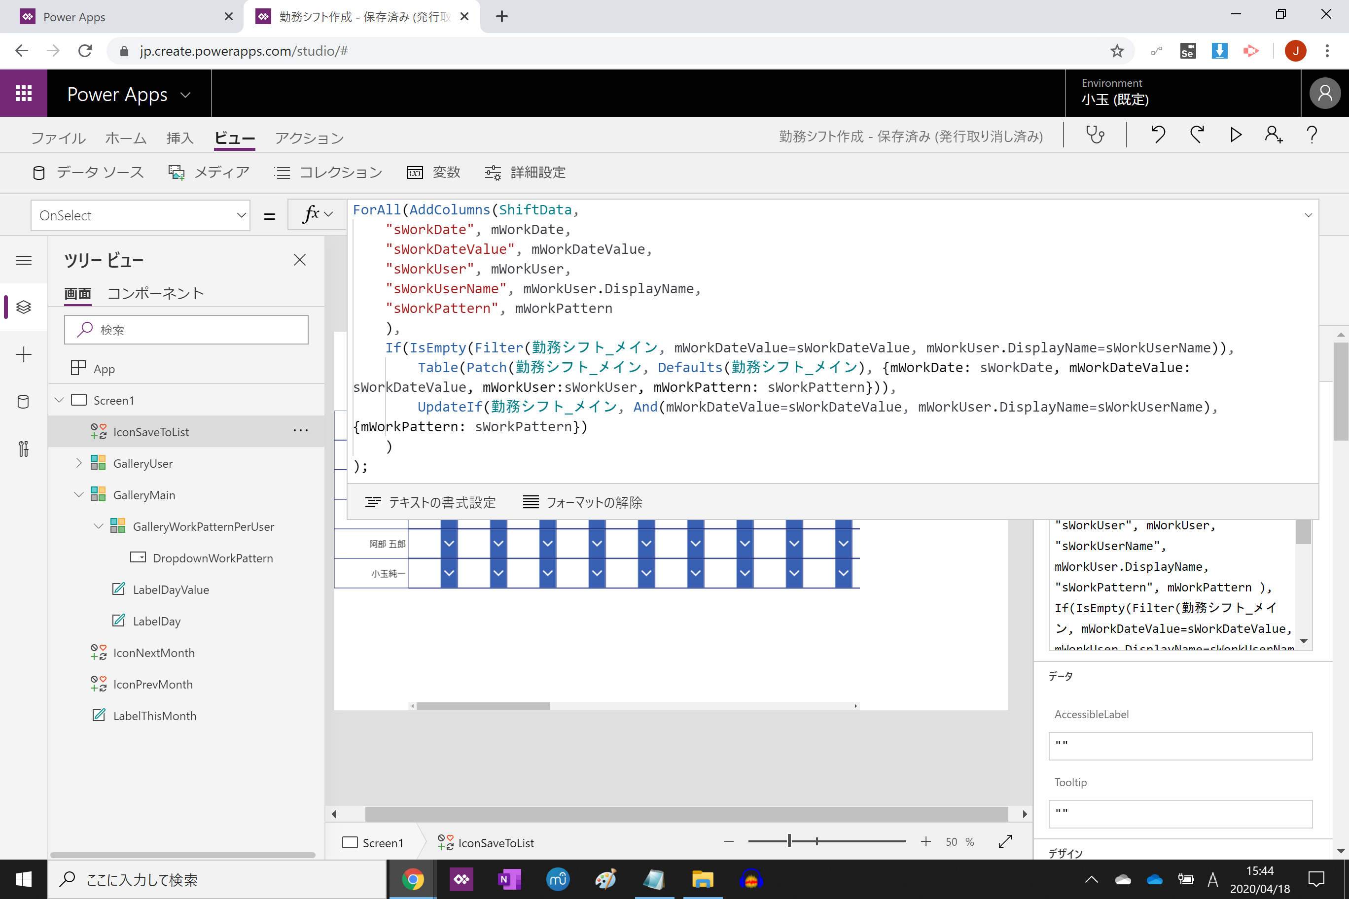Collapse the GalleryWorkPatternPerUser node
This screenshot has height=899, width=1349.
pyautogui.click(x=98, y=526)
